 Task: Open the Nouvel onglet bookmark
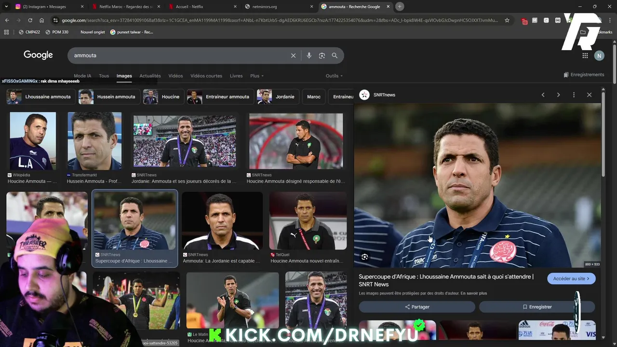(93, 32)
